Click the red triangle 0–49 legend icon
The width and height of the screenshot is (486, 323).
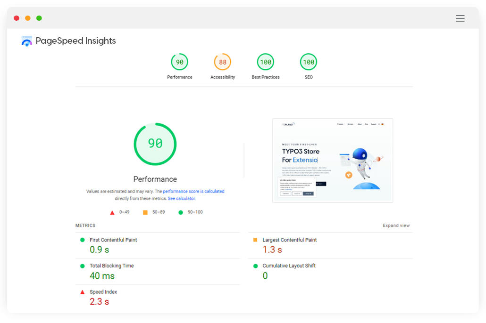coord(112,212)
